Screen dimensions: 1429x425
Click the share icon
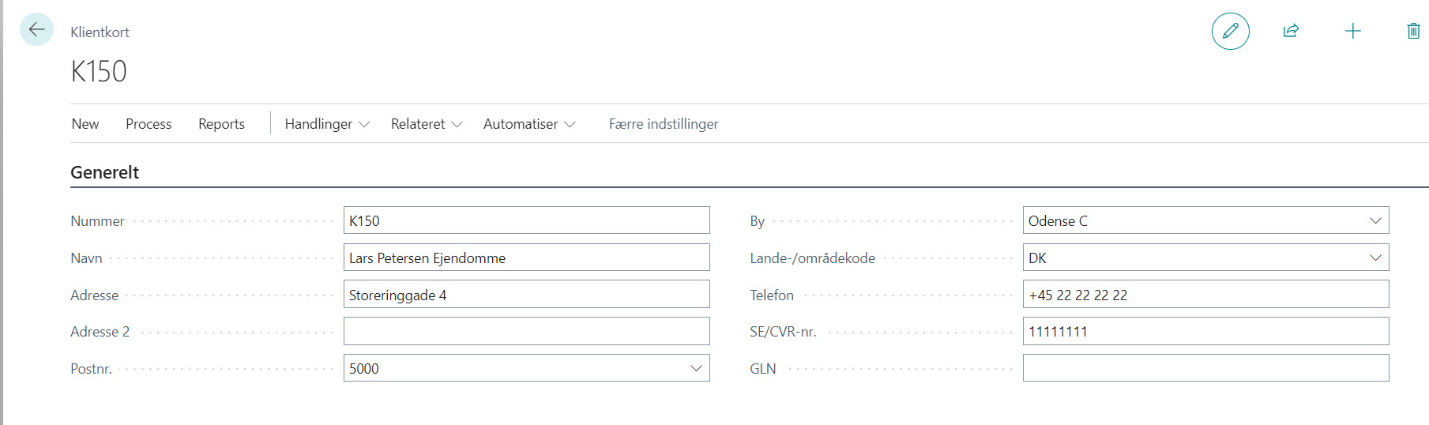(1291, 31)
